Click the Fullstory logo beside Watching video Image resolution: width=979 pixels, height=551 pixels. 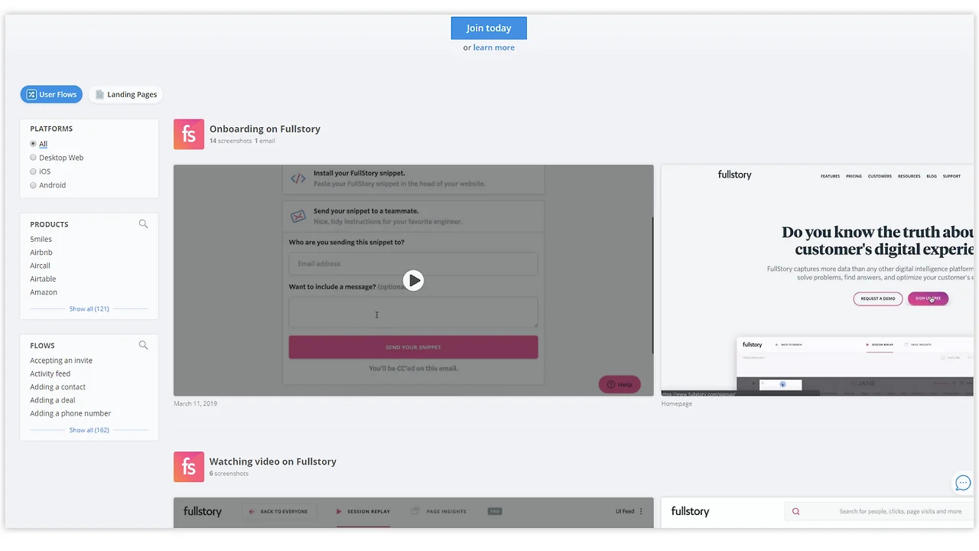(x=189, y=467)
